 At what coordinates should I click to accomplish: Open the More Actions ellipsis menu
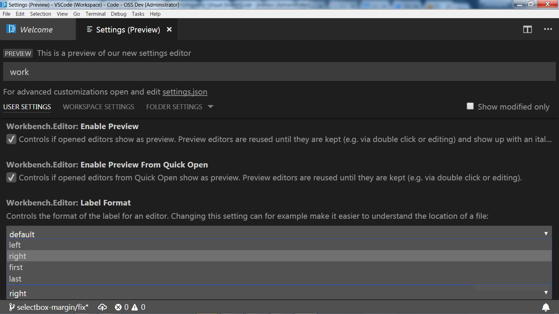coord(547,30)
